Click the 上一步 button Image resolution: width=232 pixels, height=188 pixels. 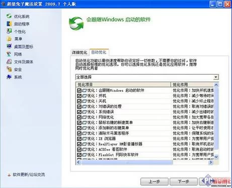click(x=154, y=181)
